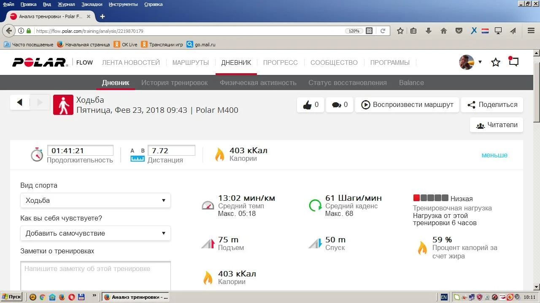Open favorites star in Polar header
The height and width of the screenshot is (303, 540).
pos(496,62)
